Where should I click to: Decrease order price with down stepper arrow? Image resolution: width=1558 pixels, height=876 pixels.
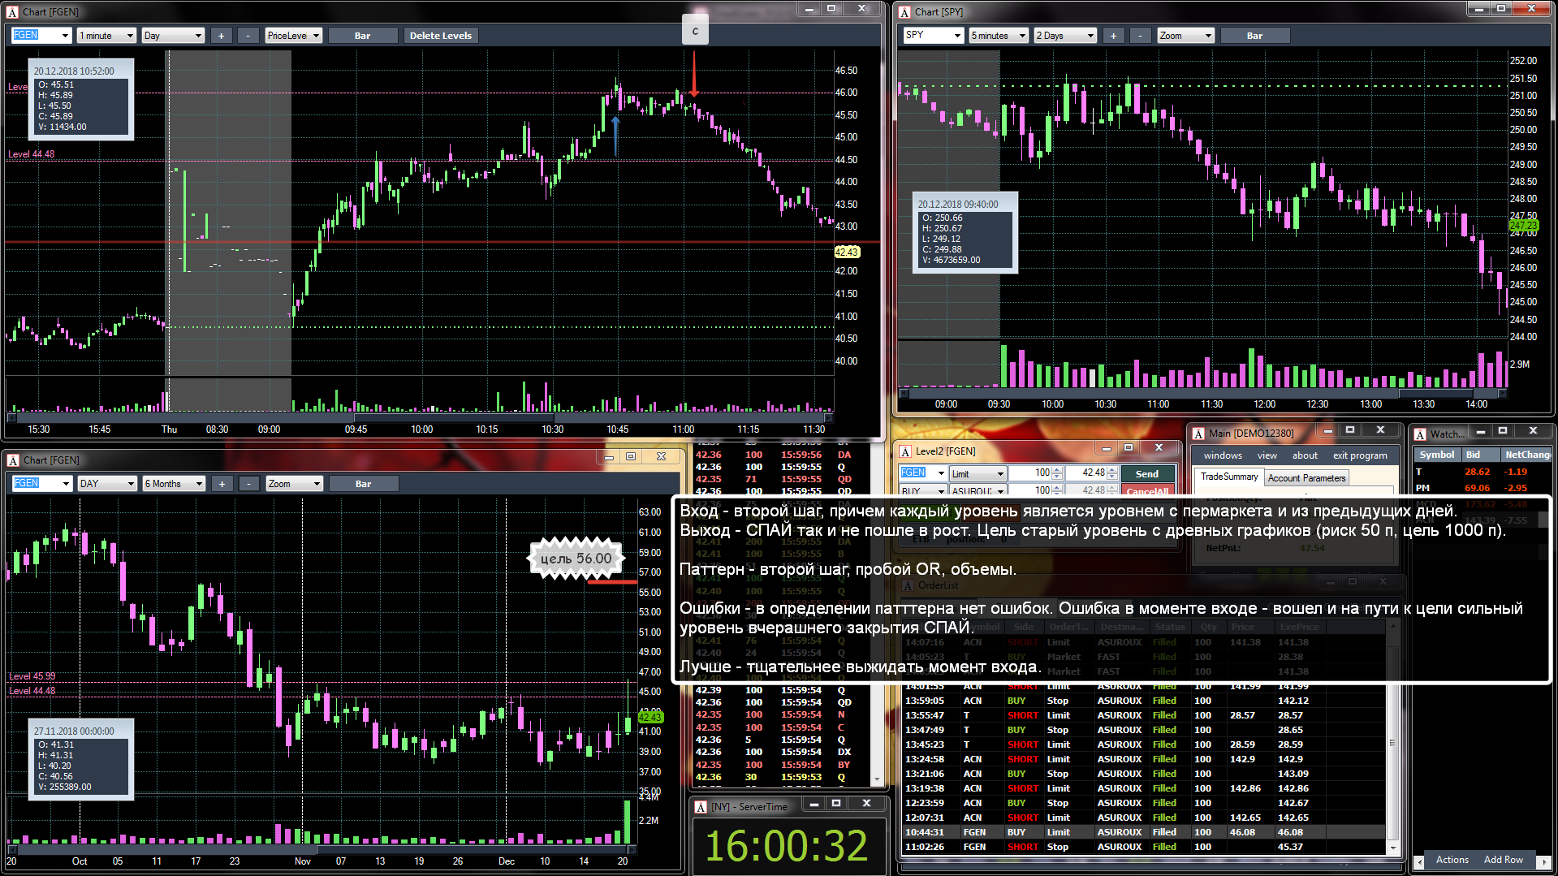point(1112,477)
